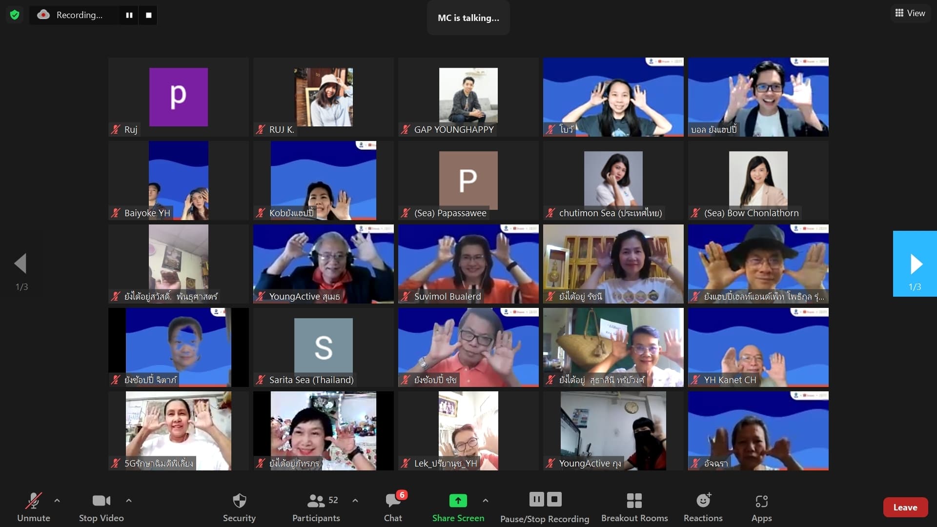Click the green encryption shield icon
The width and height of the screenshot is (937, 527).
tap(15, 15)
